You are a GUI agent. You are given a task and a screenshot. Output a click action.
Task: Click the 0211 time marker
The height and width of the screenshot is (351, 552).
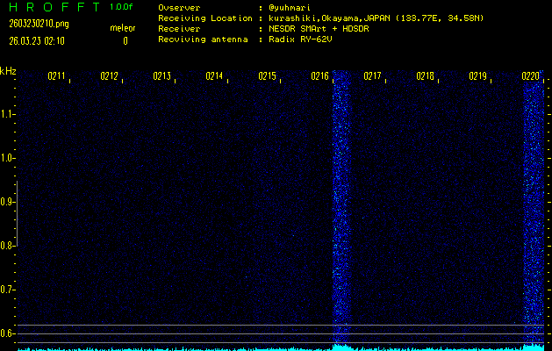coord(56,76)
